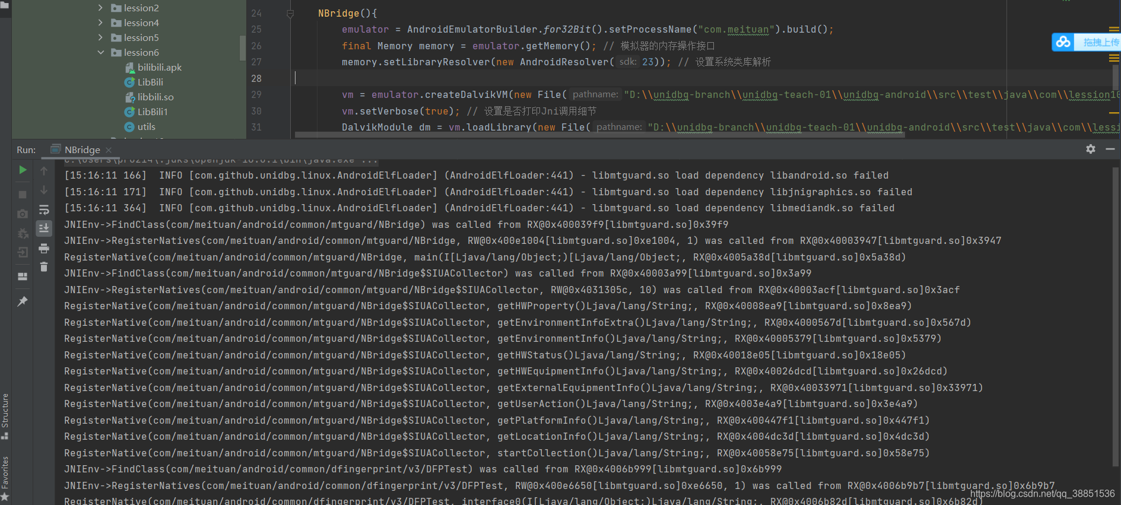The height and width of the screenshot is (505, 1121).
Task: Click the console line mentioning libjnigraphics.so failed
Action: 488,192
